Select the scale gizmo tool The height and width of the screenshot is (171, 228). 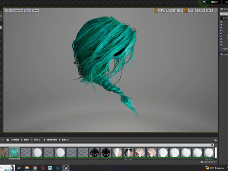pyautogui.click(x=163, y=10)
